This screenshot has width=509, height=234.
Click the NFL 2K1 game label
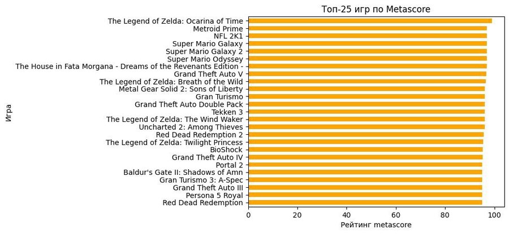click(x=228, y=36)
